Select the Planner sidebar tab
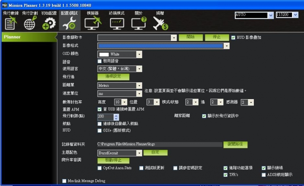 tap(29, 37)
